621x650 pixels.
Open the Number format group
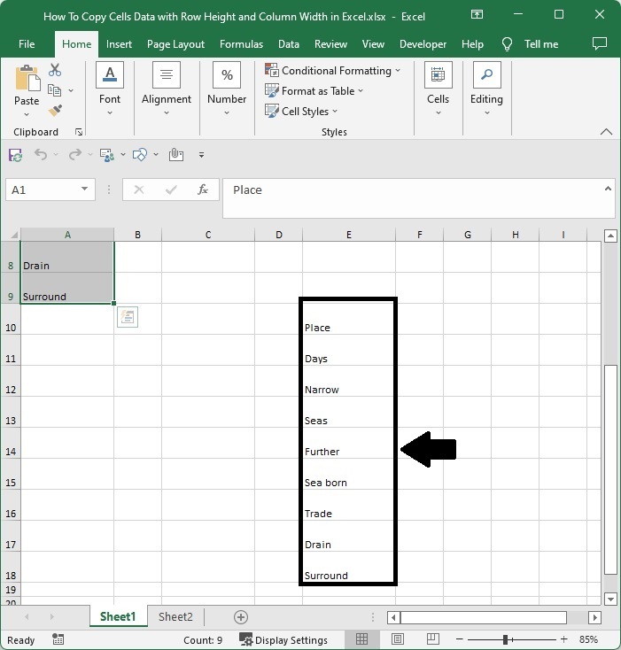(227, 89)
